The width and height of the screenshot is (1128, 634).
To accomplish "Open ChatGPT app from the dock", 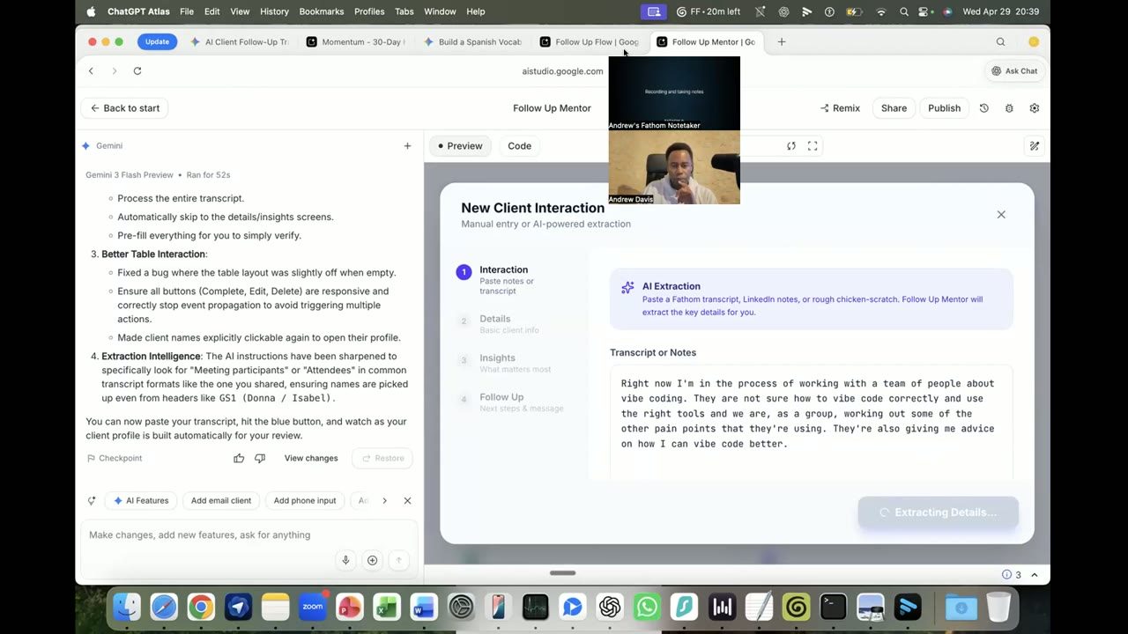I will pyautogui.click(x=610, y=608).
